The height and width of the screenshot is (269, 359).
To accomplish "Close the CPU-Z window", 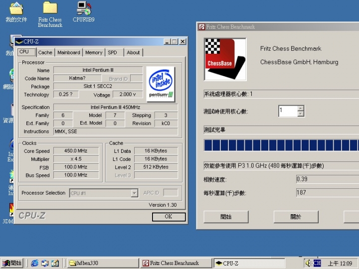I will 182,42.
